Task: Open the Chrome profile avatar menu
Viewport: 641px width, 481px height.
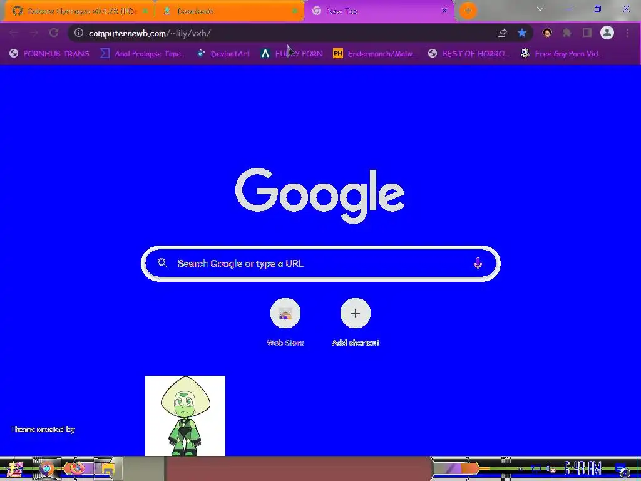Action: pyautogui.click(x=607, y=33)
